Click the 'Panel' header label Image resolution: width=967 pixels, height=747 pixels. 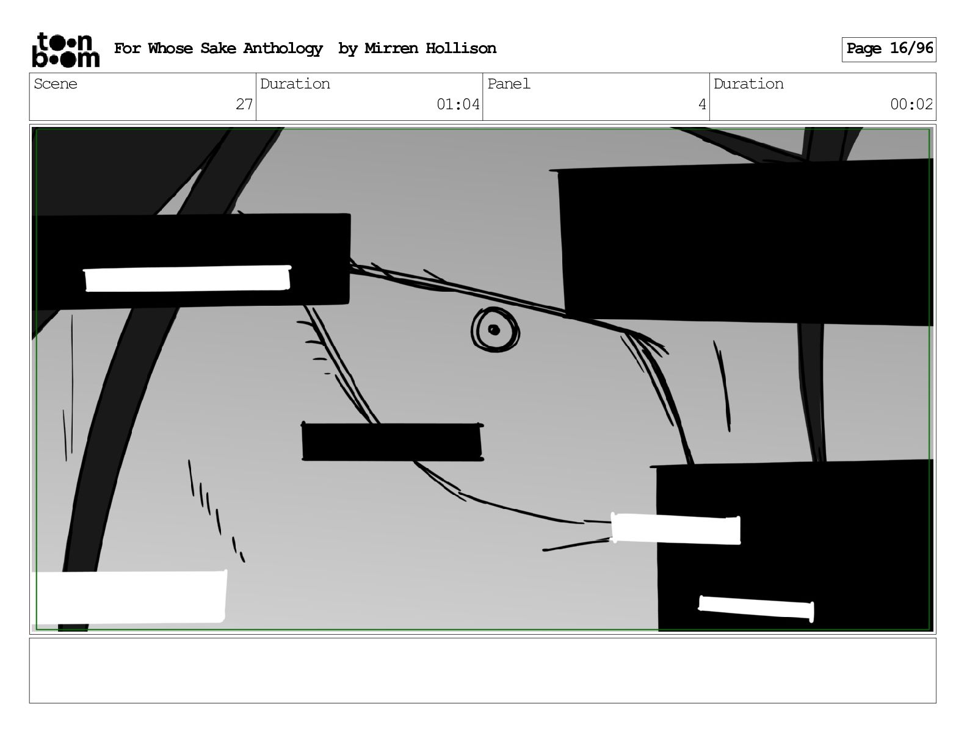point(509,84)
